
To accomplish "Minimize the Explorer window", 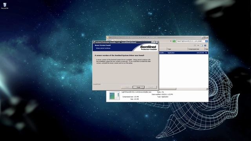I will (203, 38).
